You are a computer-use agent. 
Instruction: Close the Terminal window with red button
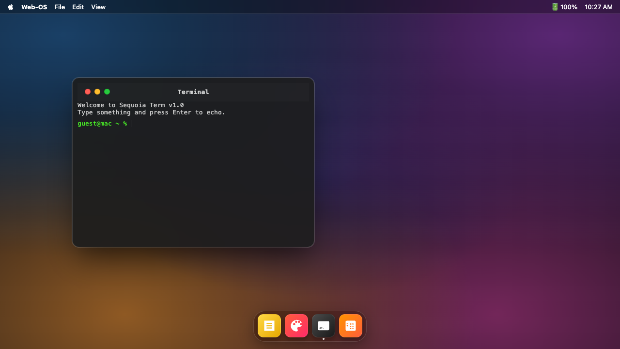88,92
